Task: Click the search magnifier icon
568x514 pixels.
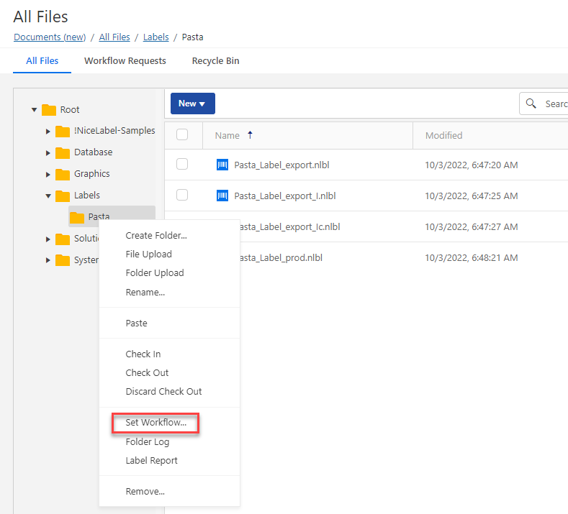Action: [x=531, y=104]
